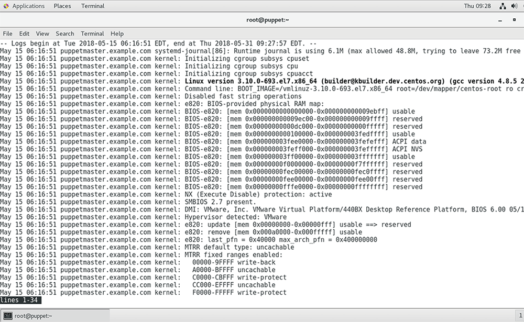
Task: Open the Terminal menu in the menu bar
Action: [92, 34]
